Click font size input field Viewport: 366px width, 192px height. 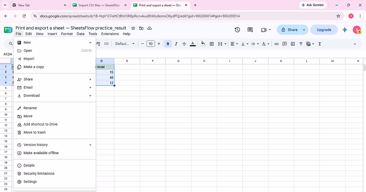tap(151, 44)
